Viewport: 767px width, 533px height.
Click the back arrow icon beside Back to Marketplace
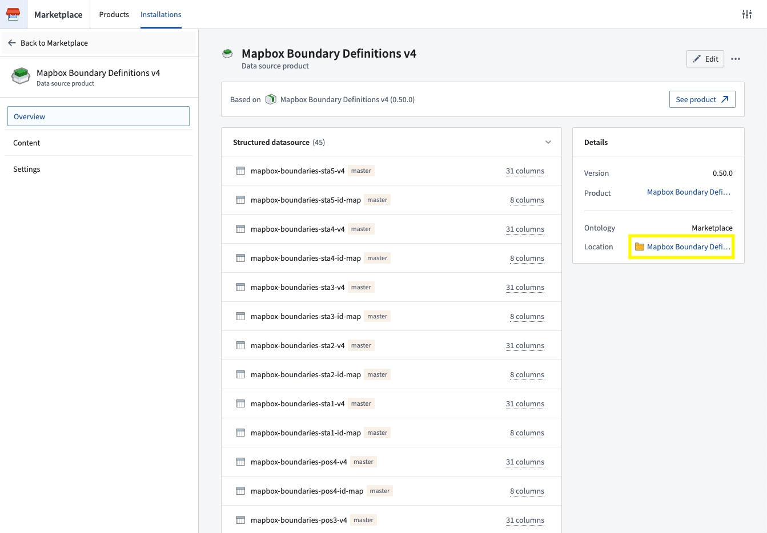click(x=12, y=43)
